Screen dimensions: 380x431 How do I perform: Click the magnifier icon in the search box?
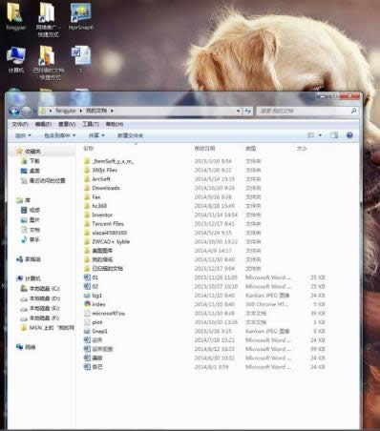click(x=353, y=111)
